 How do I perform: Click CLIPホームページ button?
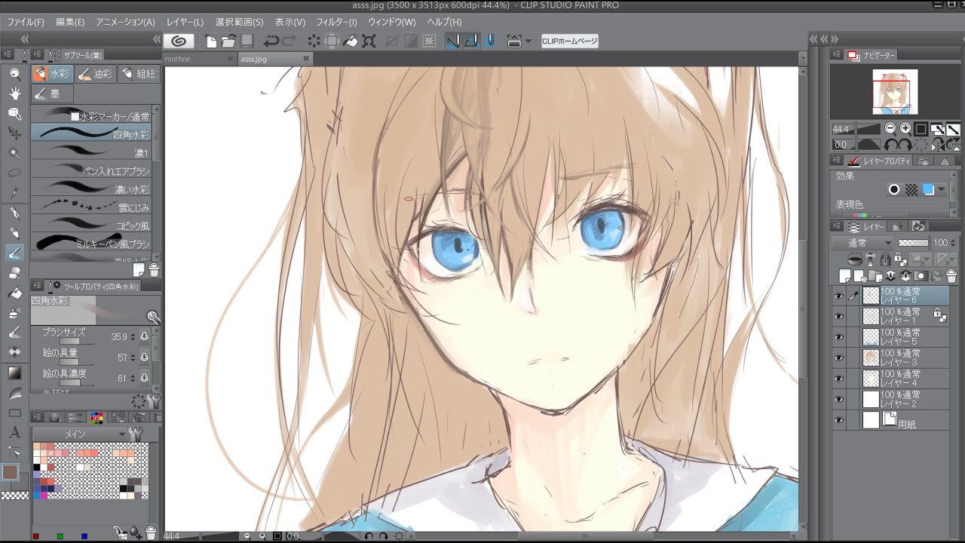569,41
